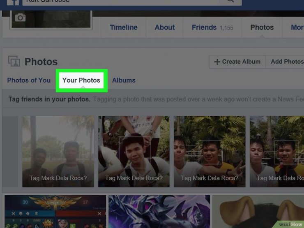The height and width of the screenshot is (228, 304).
Task: Click the camera icon on profile picture
Action: click(x=20, y=18)
